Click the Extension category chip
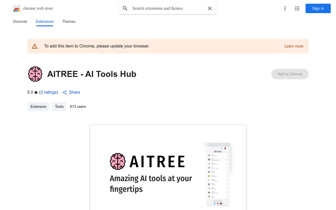 click(38, 107)
